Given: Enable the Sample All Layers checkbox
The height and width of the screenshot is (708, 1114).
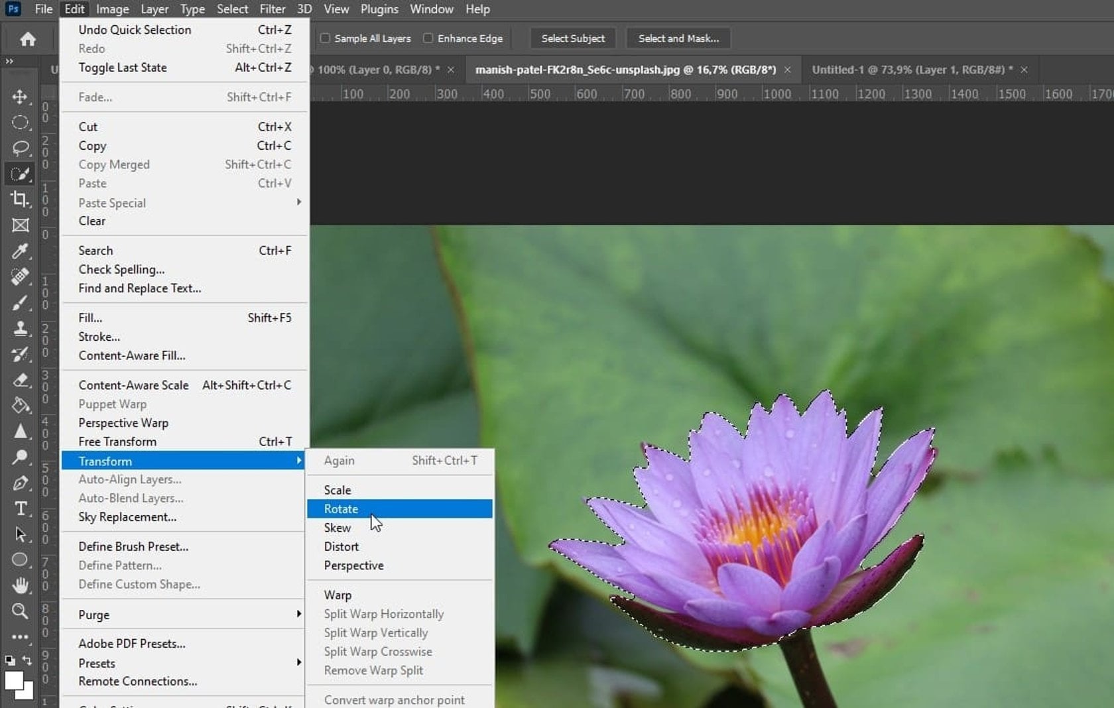Looking at the screenshot, I should pos(324,38).
